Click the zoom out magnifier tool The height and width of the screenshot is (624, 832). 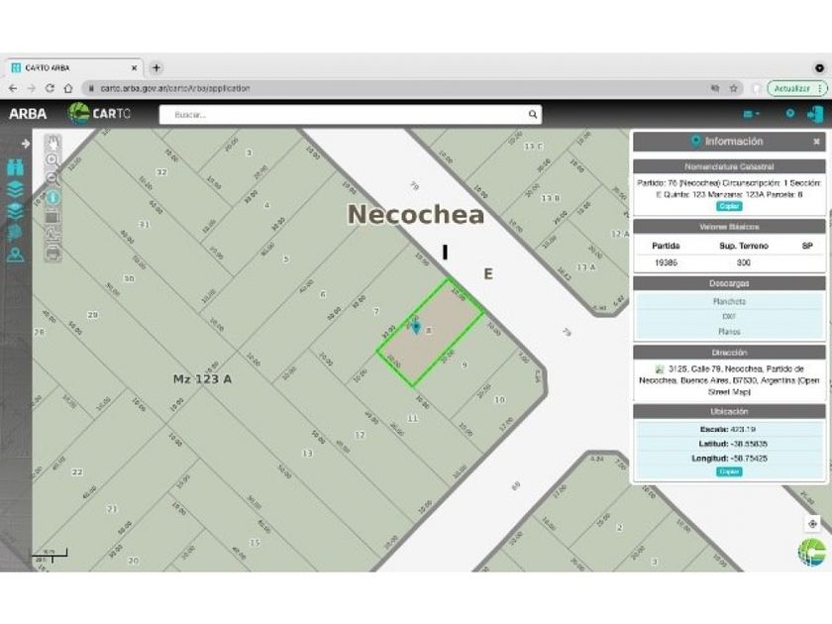pos(52,179)
